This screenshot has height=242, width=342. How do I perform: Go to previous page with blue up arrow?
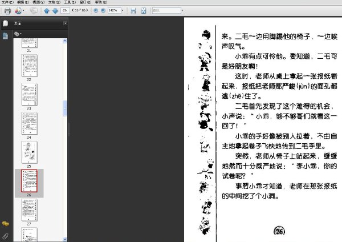47,11
